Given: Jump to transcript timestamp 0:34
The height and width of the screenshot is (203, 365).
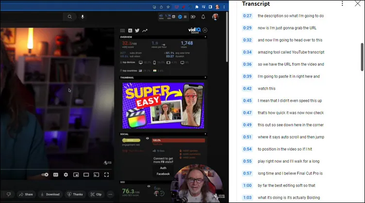Looking at the screenshot, I should pos(247,52).
